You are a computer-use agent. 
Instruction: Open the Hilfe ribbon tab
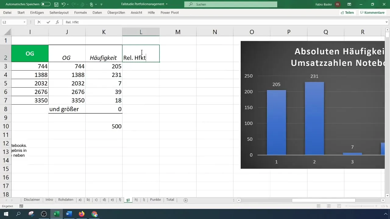tap(151, 13)
